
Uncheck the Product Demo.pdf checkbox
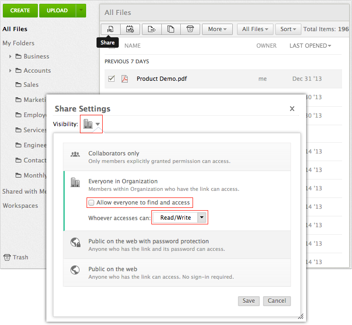(111, 79)
